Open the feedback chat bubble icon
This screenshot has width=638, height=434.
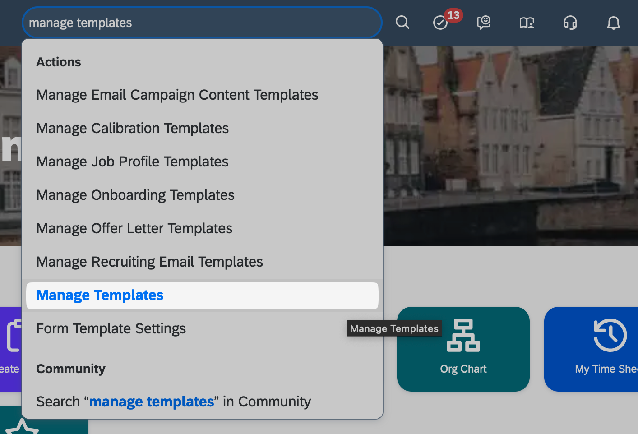483,22
